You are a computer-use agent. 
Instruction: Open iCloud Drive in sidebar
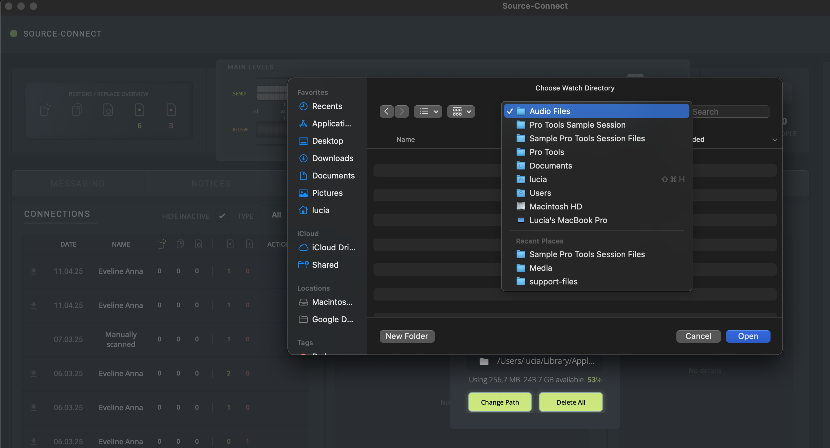tap(333, 248)
